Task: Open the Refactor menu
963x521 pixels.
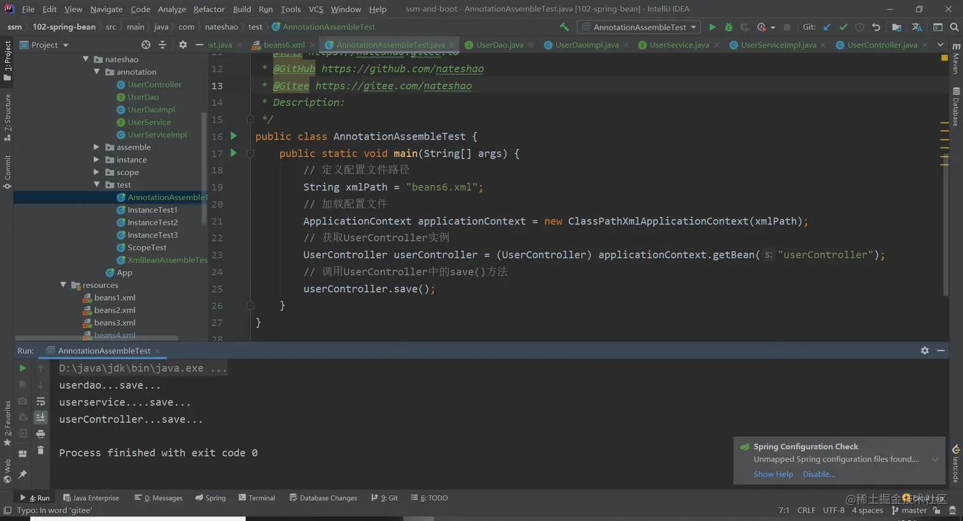Action: pos(209,9)
